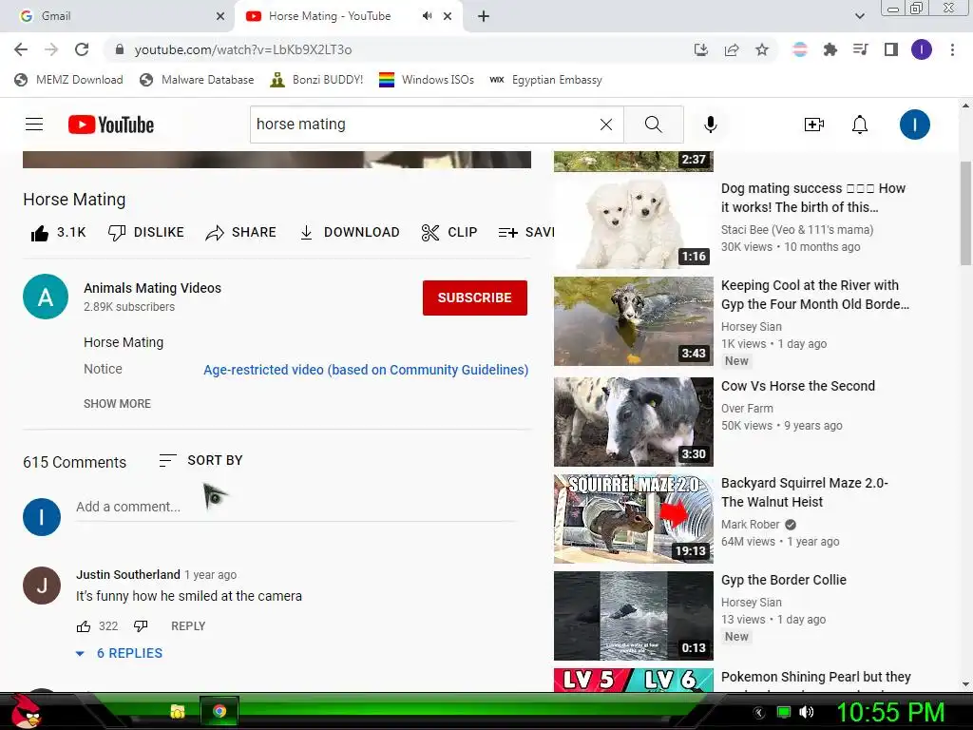Focus the Add a comment field
Viewport: 973px width, 730px height.
(295, 508)
